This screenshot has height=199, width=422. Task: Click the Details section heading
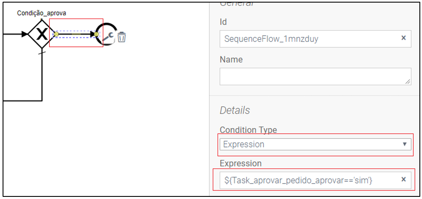click(x=234, y=110)
